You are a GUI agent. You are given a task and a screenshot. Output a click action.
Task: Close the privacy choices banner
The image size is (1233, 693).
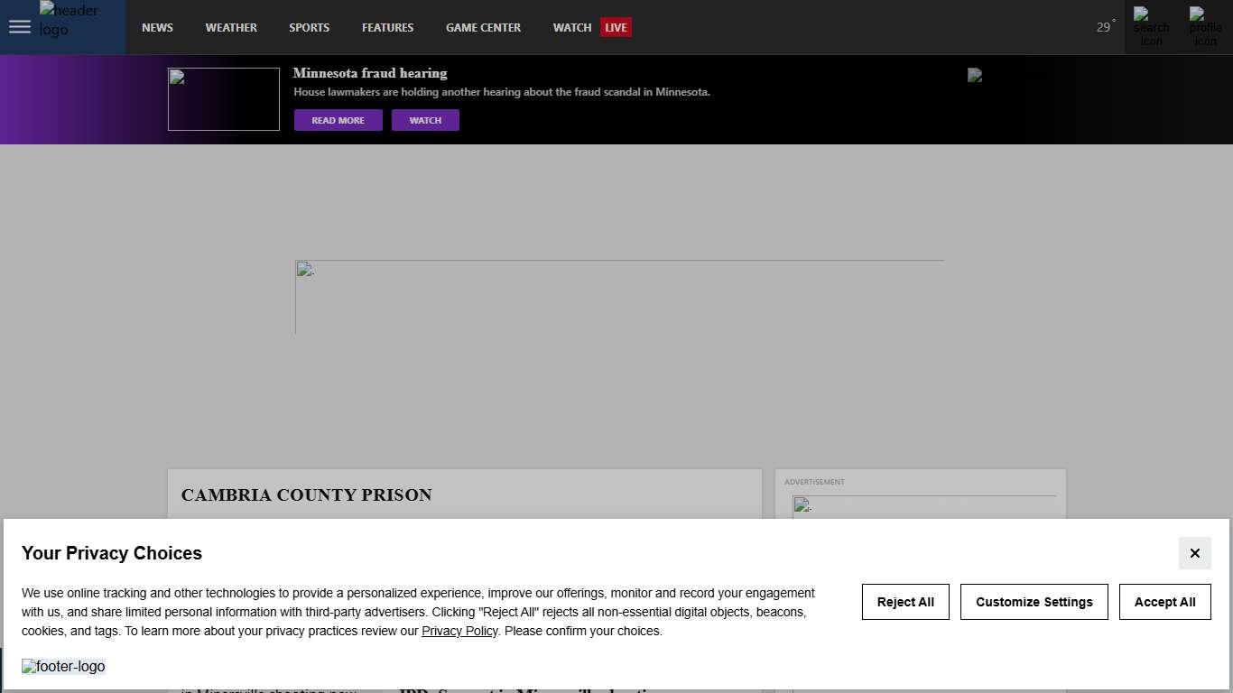click(x=1194, y=553)
